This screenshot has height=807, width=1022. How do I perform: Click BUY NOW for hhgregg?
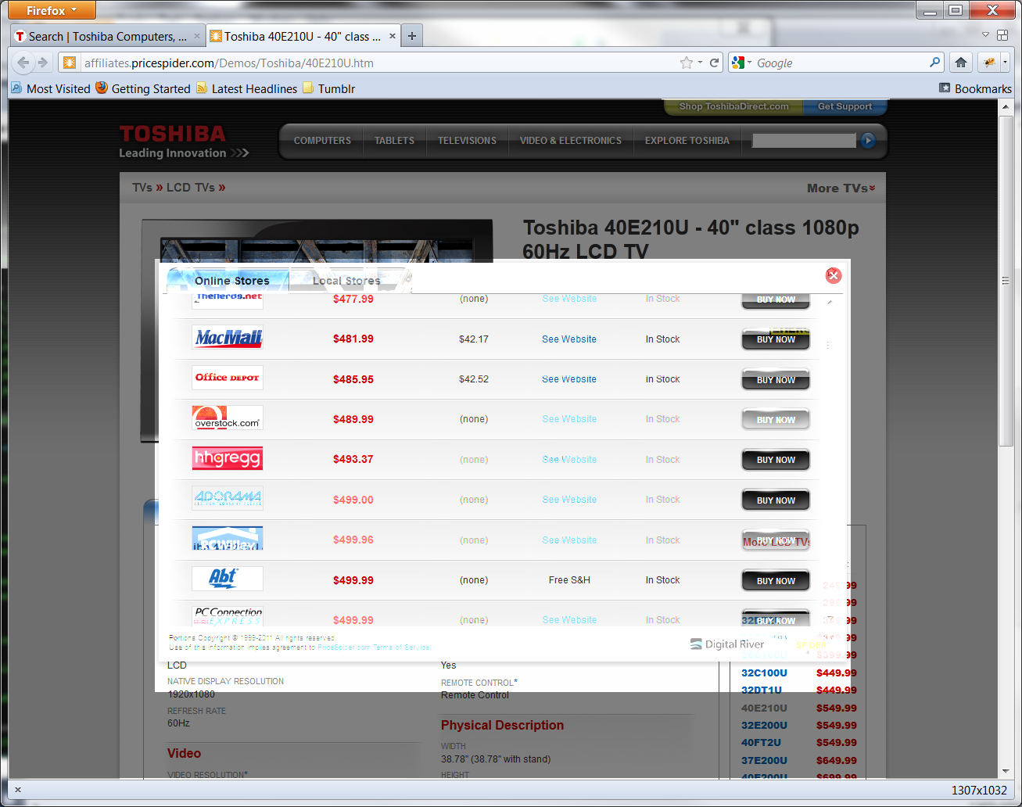[776, 460]
